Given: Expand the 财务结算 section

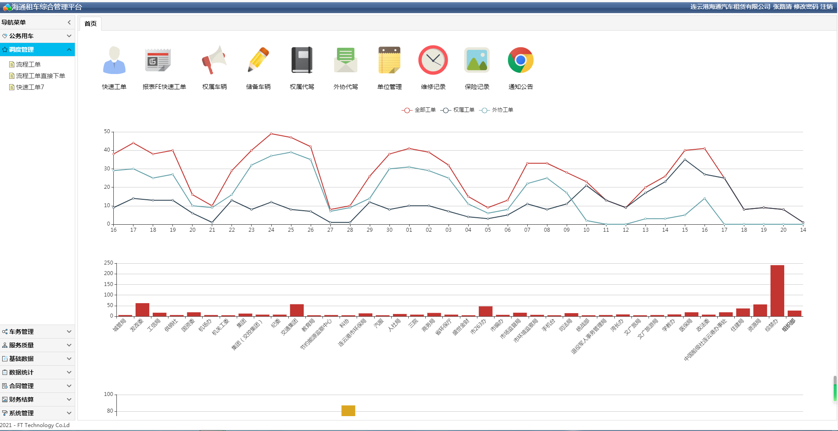Looking at the screenshot, I should click(37, 399).
